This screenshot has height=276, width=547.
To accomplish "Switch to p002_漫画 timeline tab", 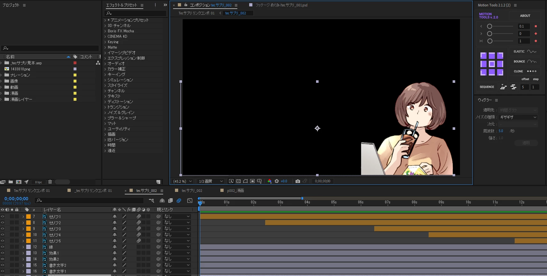I will [235, 191].
